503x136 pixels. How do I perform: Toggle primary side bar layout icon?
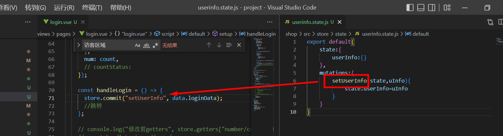coord(410,8)
